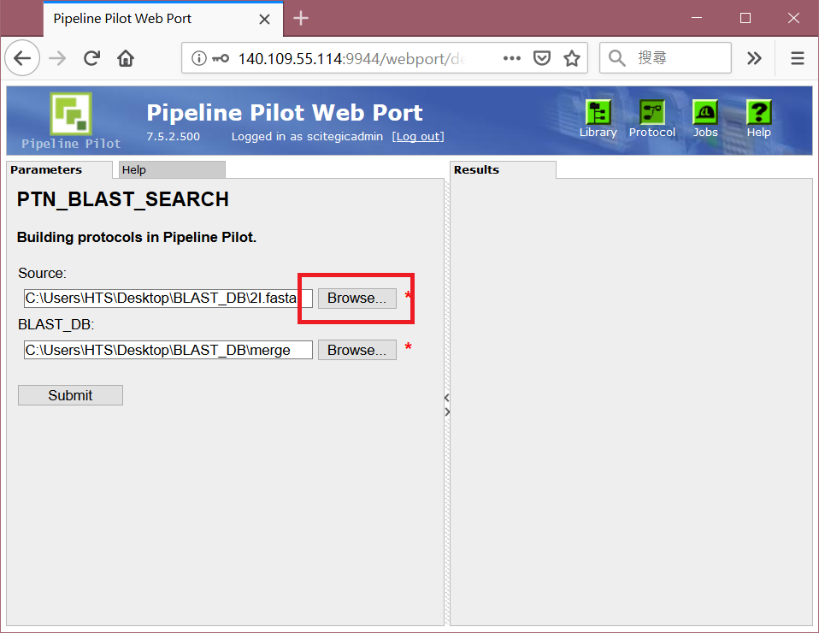The width and height of the screenshot is (819, 633).
Task: Click the BLAST_DB path field
Action: (168, 350)
